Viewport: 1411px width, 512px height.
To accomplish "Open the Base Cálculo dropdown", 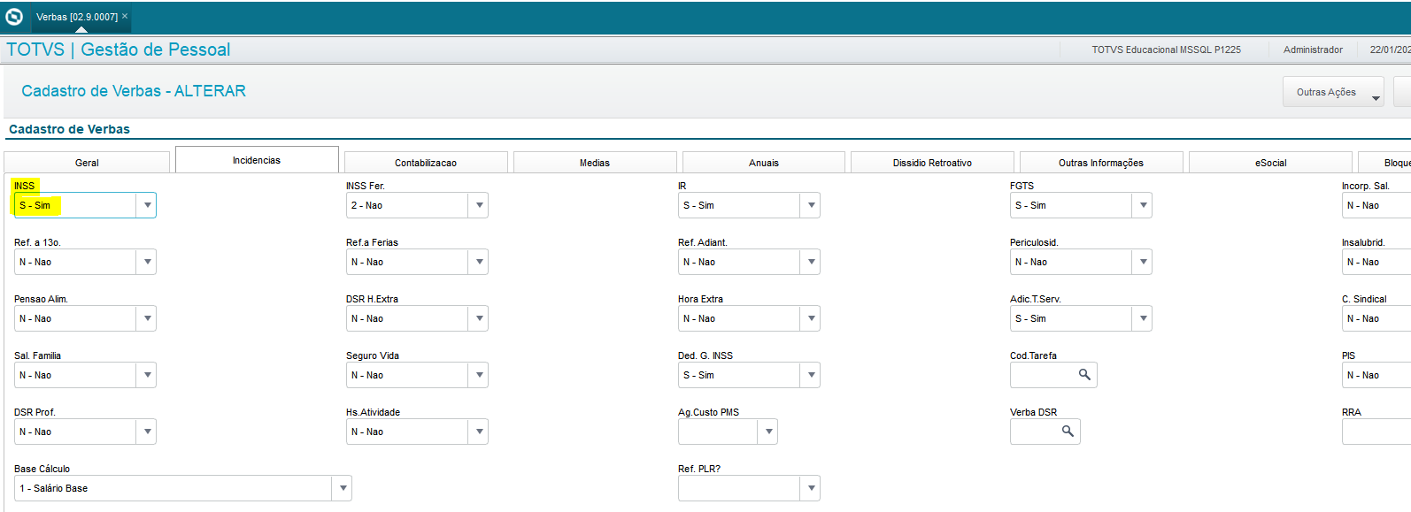I will [x=343, y=488].
